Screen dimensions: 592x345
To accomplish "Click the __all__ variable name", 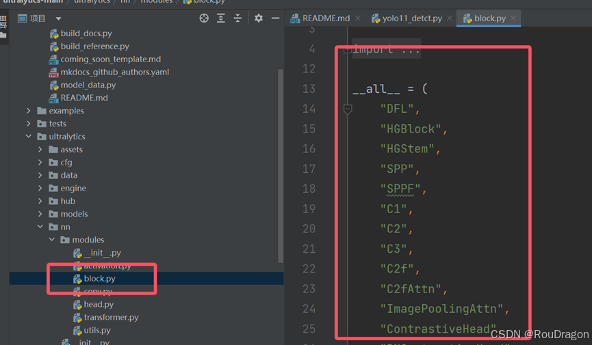I will tap(376, 89).
